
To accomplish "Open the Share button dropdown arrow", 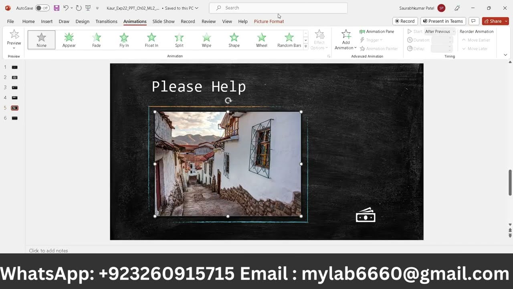I will tap(506, 21).
